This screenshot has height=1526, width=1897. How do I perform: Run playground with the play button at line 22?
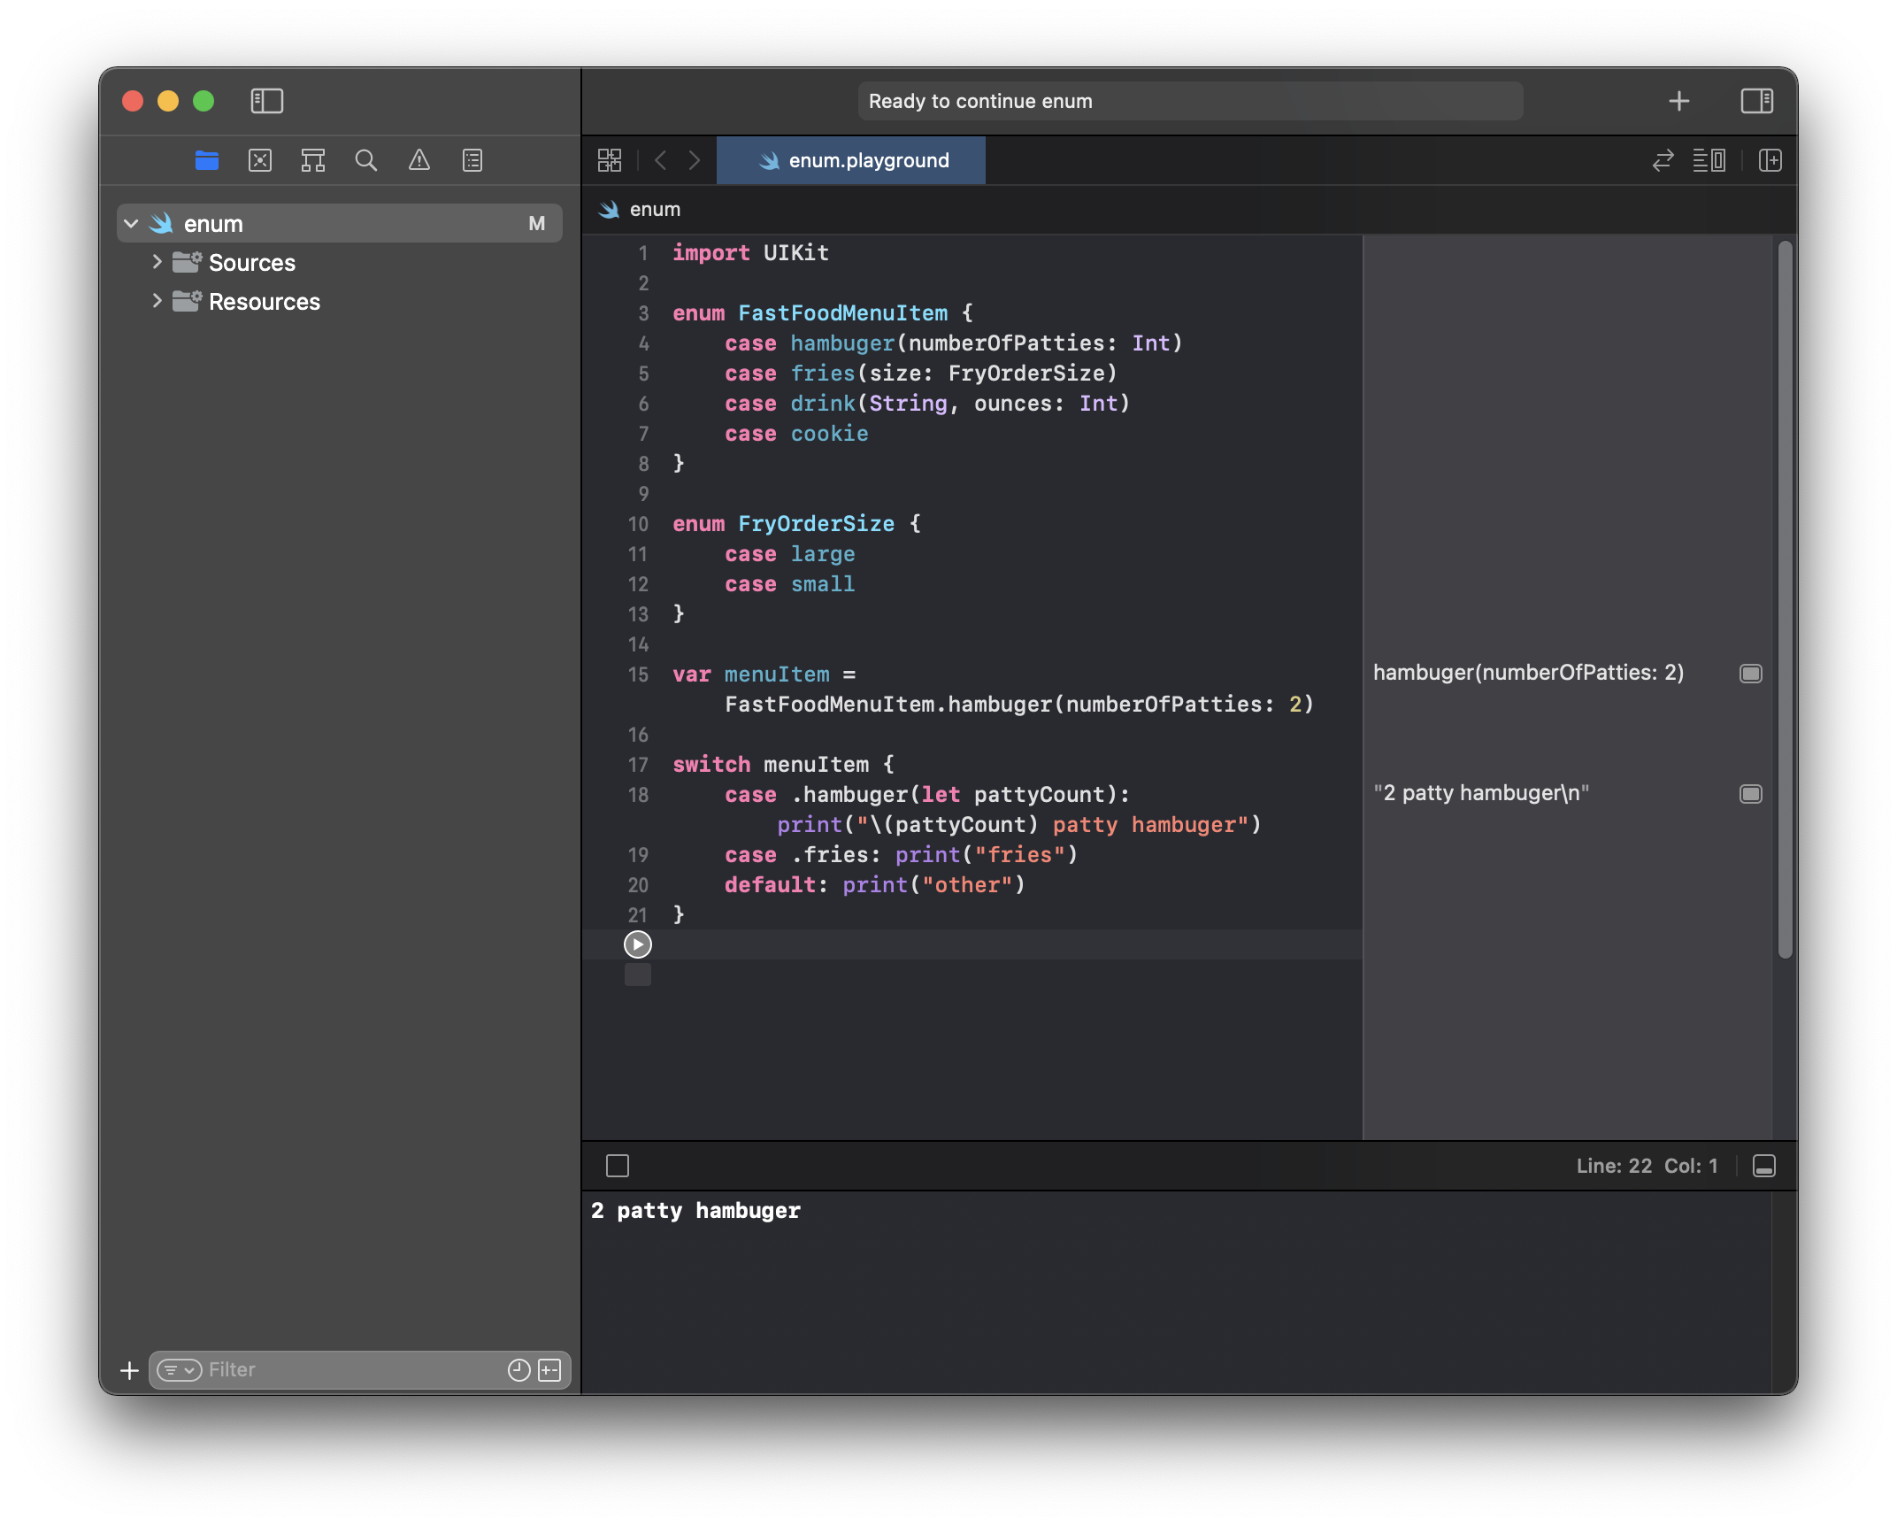[637, 944]
